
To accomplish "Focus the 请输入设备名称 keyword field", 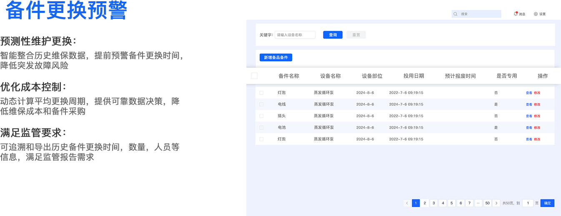I will tap(295, 35).
